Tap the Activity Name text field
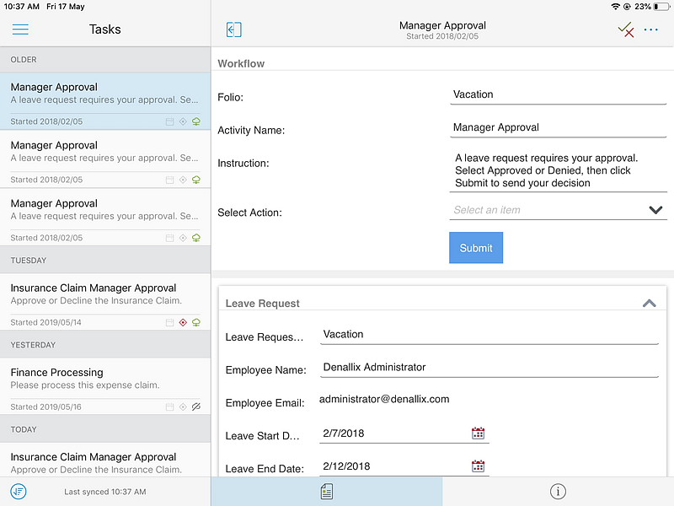 click(558, 127)
